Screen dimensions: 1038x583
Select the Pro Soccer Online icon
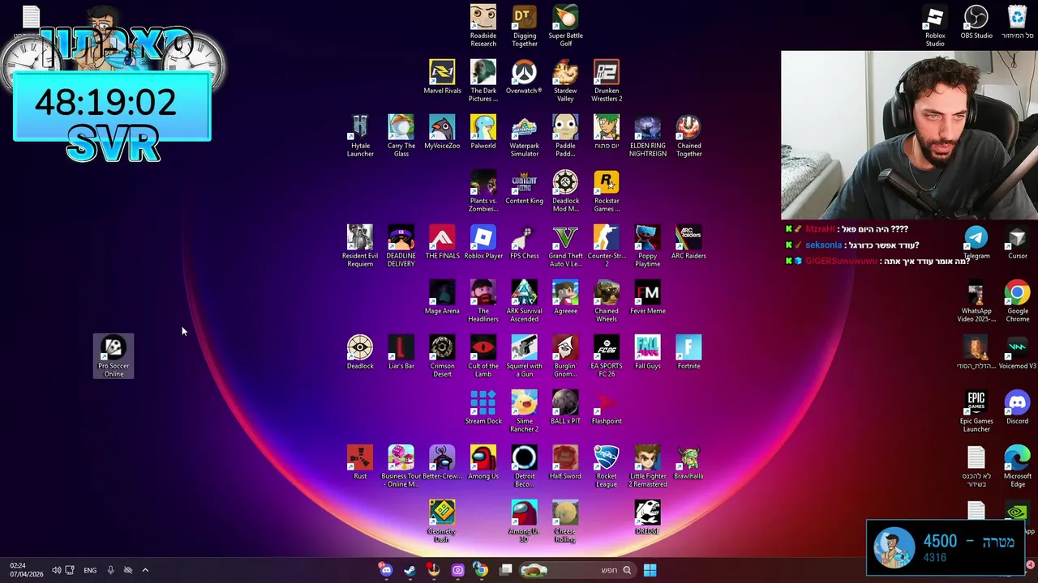114,356
